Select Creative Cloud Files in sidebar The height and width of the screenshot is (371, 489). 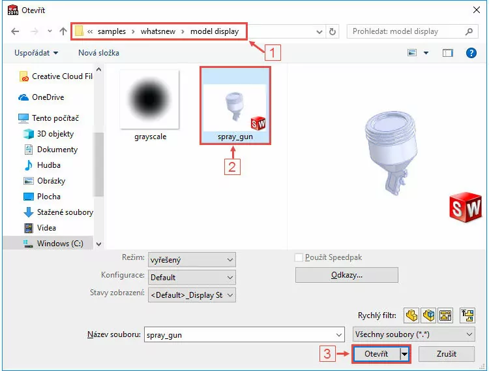coord(56,76)
